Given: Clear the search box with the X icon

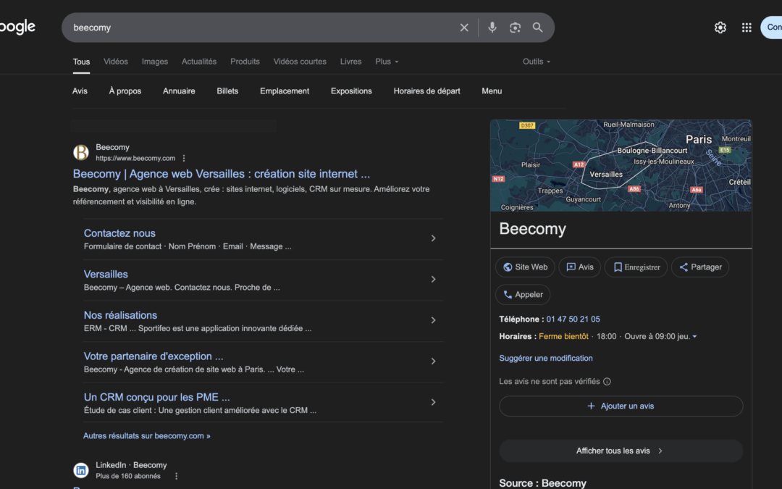Looking at the screenshot, I should 464,28.
